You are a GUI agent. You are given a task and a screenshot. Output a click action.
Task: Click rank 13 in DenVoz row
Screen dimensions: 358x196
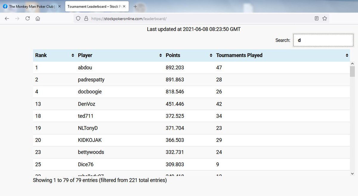coord(38,104)
